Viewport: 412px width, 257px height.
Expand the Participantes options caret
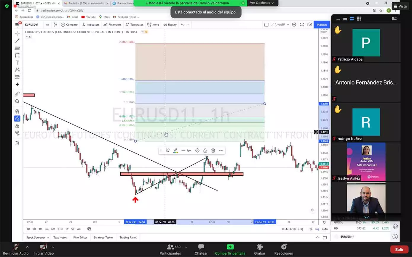(186, 247)
